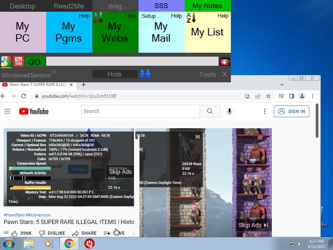Open Chrome media control icon
The height and width of the screenshot is (250, 333).
tap(281, 96)
